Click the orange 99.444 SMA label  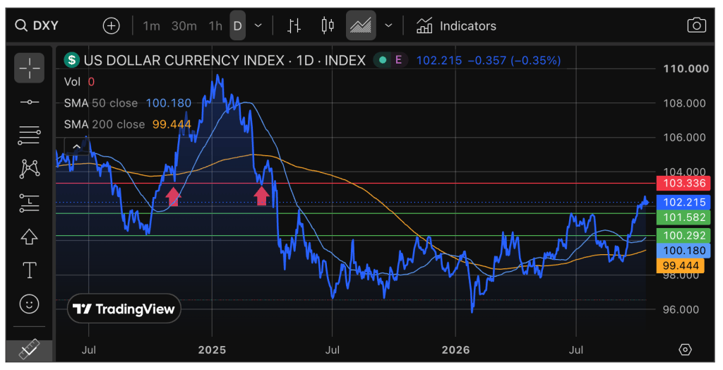click(680, 265)
